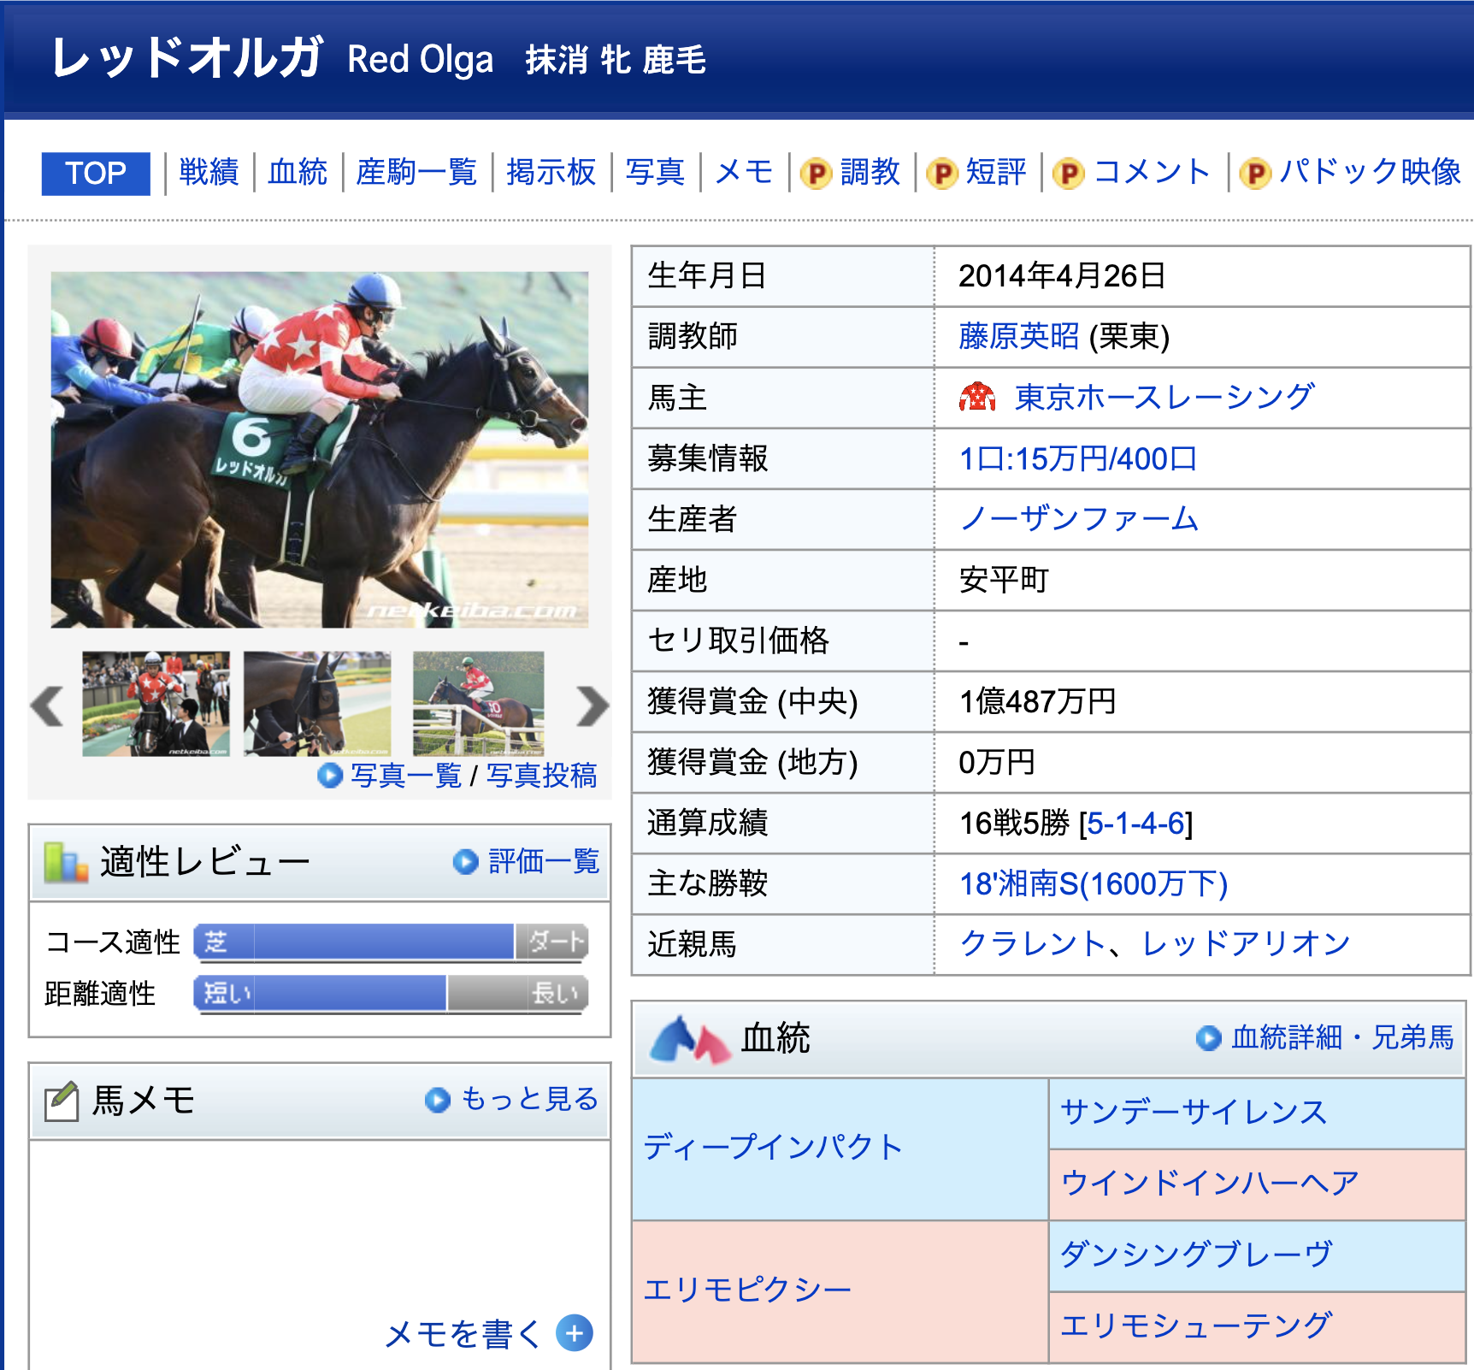Click the 適性レビュー bar chart icon

click(66, 862)
